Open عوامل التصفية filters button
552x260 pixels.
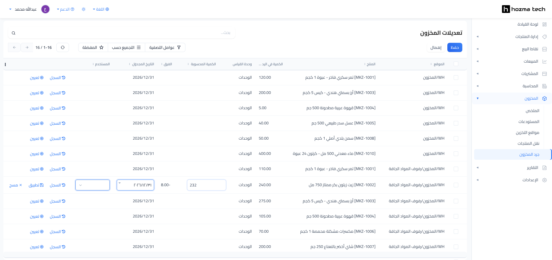pos(165,47)
